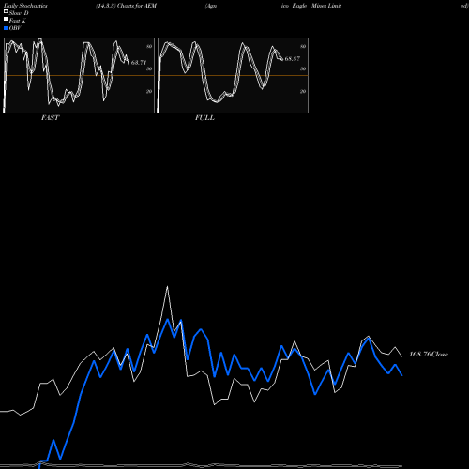Click the 'FAST' chart label

[x=50, y=118]
